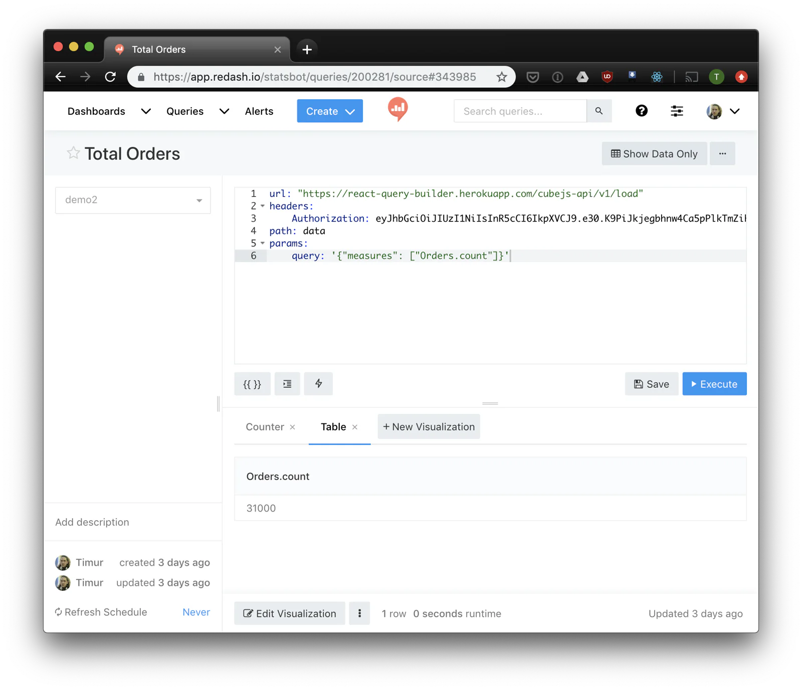Image resolution: width=802 pixels, height=690 pixels.
Task: Open the add parameter {{ }} tool
Action: [x=252, y=384]
